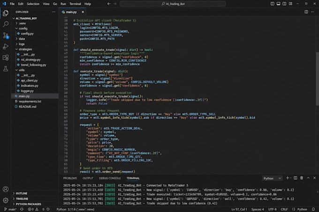Toggle the bottom panel layout icon

click(x=278, y=4)
